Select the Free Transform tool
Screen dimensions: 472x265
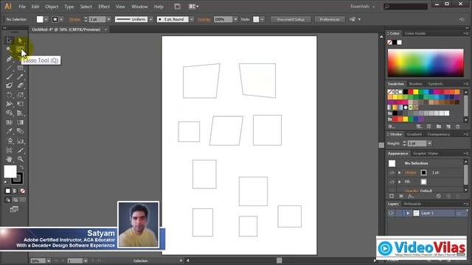tap(20, 104)
